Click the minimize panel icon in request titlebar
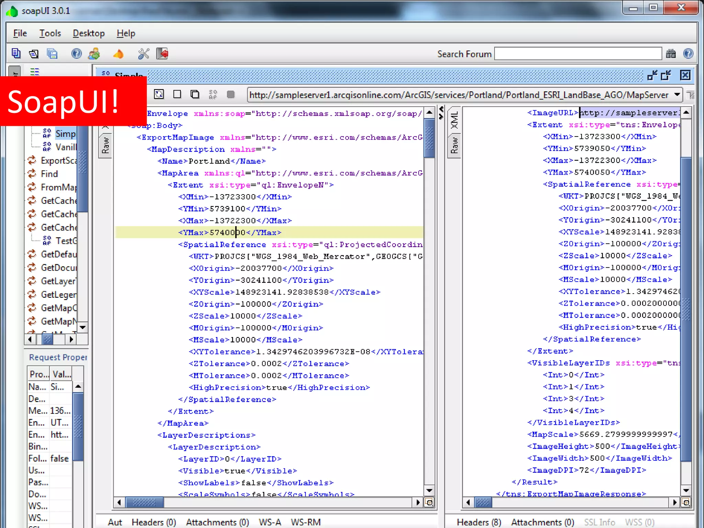This screenshot has width=704, height=528. 652,75
